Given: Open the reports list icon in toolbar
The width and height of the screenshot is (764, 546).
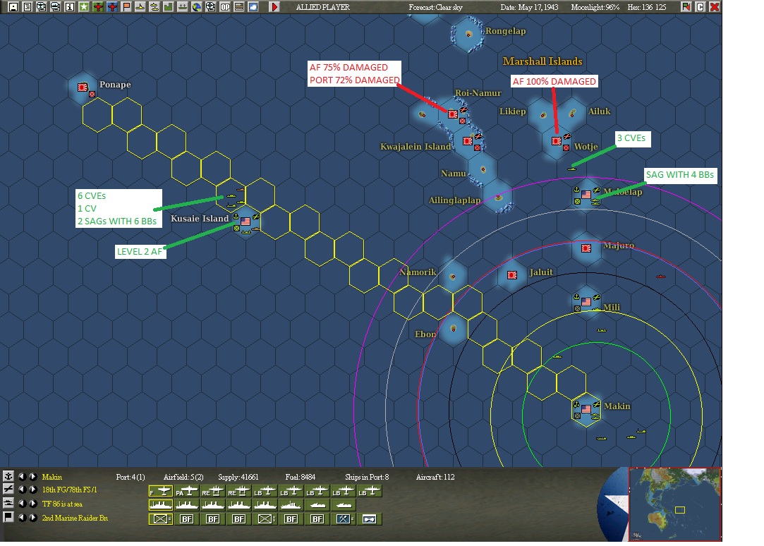Looking at the screenshot, I should (28, 7).
